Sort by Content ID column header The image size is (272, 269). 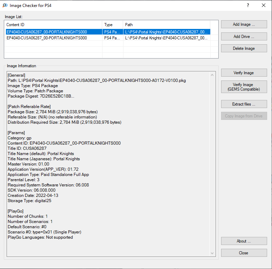(53, 25)
